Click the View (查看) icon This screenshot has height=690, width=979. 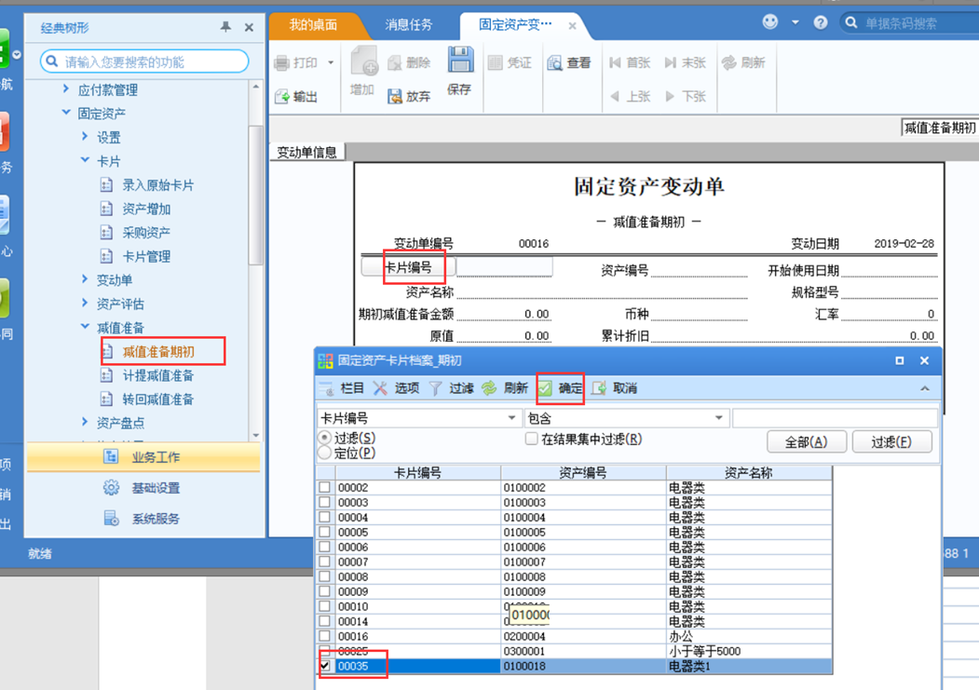(x=554, y=62)
